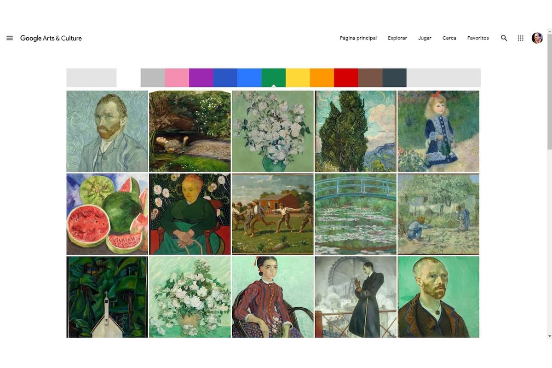Click the page vertical scrollbar thumb
Screen dimensions: 552x368
click(x=549, y=91)
